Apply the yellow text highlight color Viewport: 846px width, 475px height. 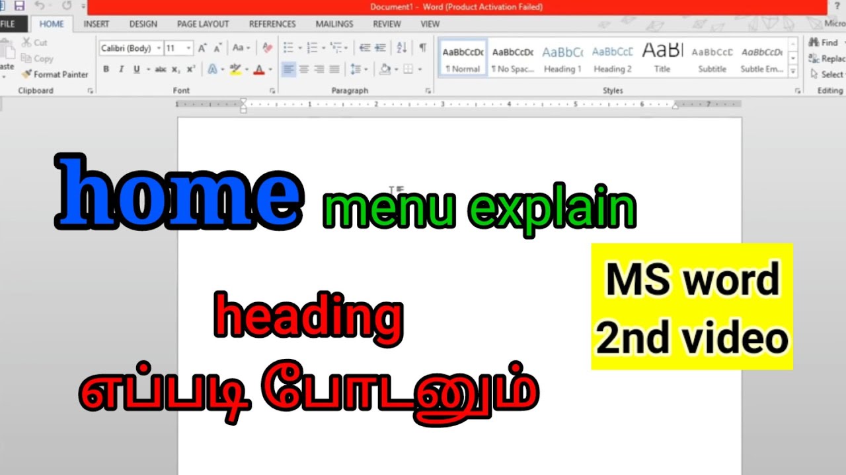tap(235, 69)
